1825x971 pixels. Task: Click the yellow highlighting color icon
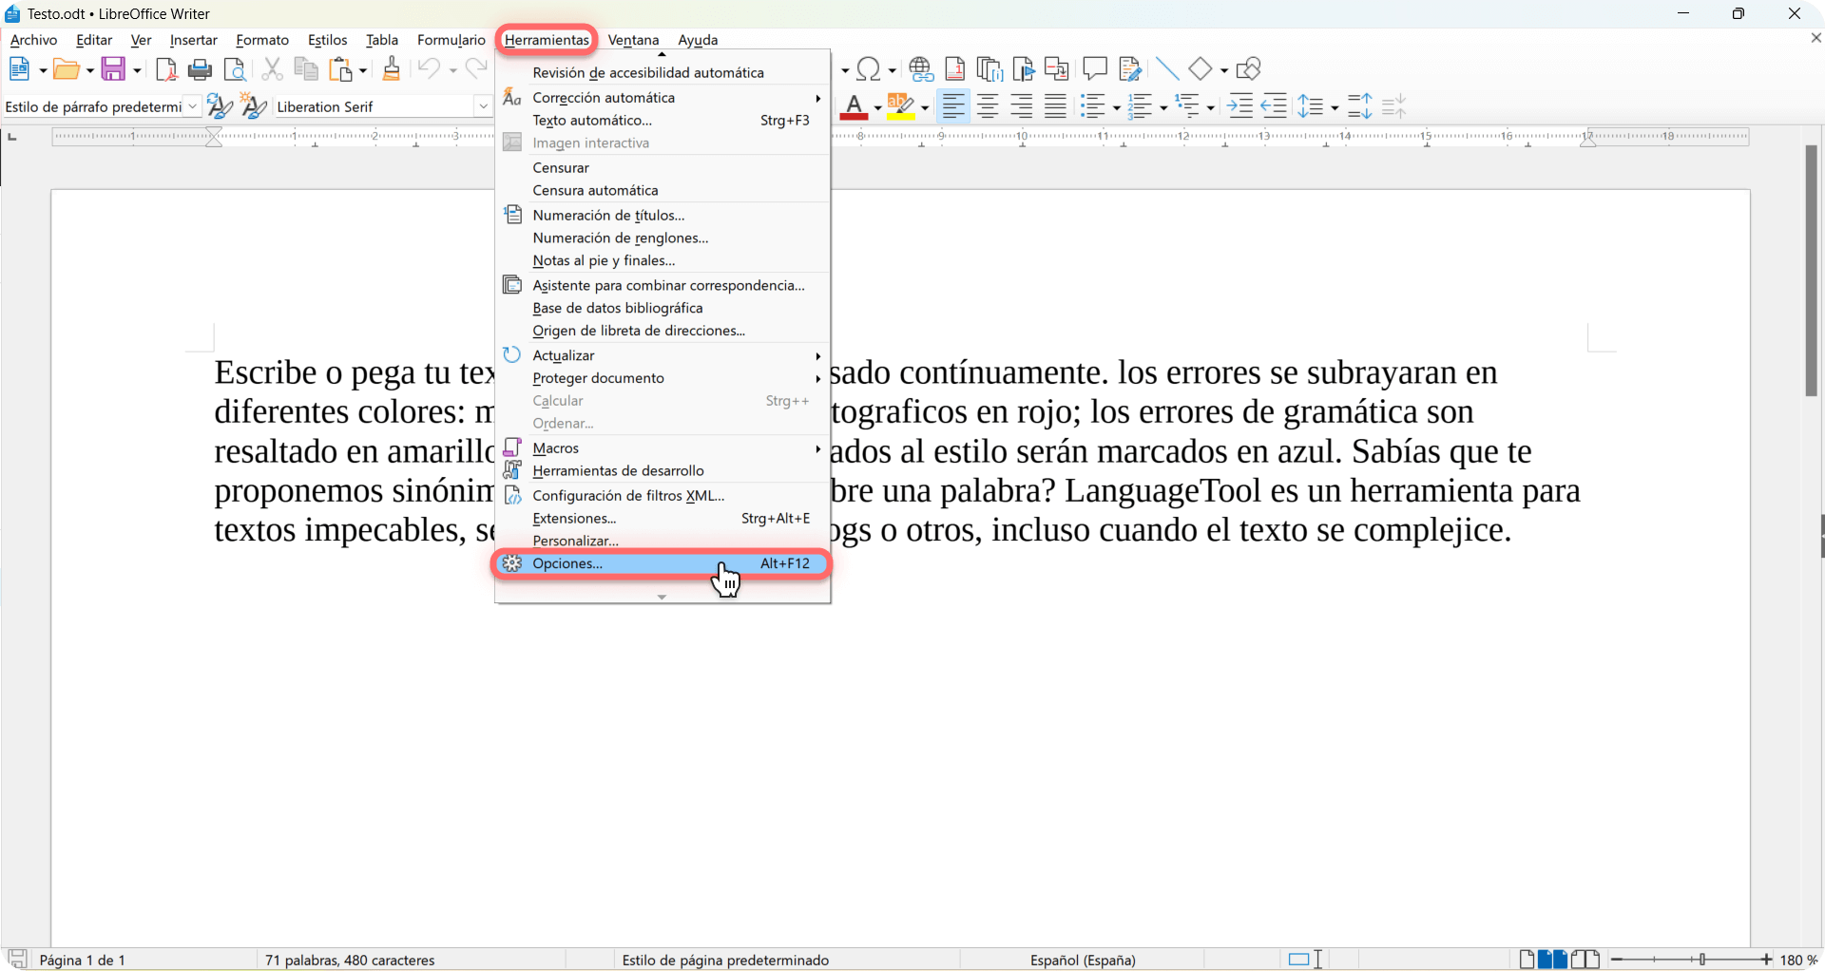point(900,106)
